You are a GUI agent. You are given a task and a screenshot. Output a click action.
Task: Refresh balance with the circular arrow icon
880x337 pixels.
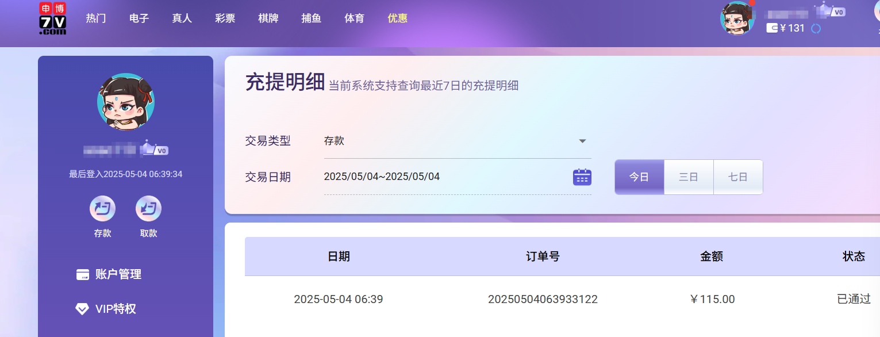pyautogui.click(x=816, y=28)
